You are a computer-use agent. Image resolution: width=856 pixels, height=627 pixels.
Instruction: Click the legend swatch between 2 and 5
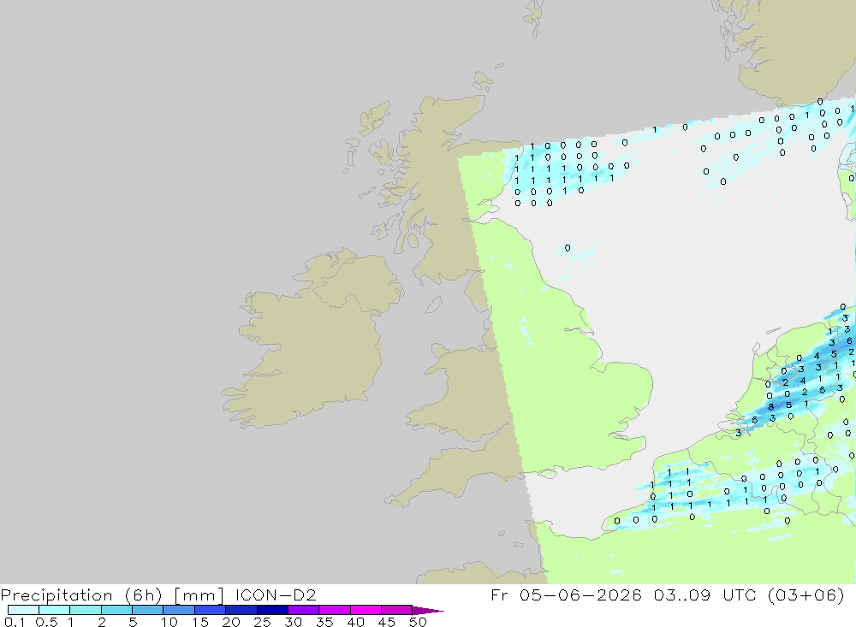tap(116, 610)
